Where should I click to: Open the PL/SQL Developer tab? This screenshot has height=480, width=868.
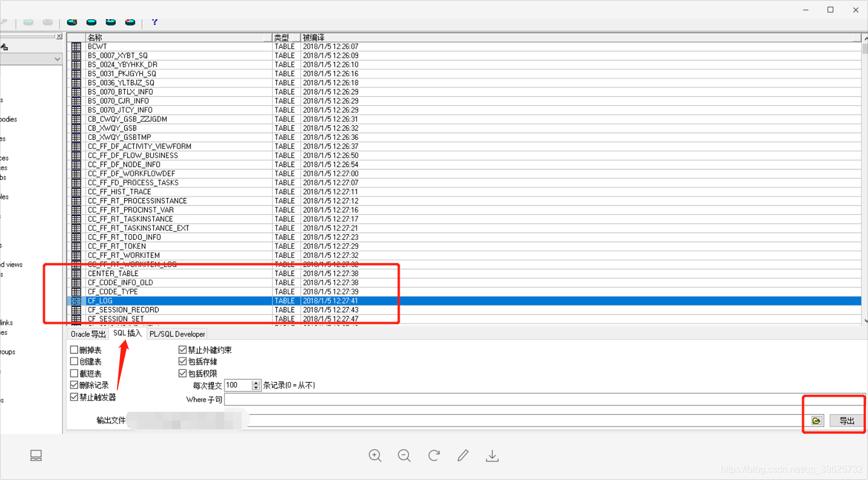coord(177,334)
